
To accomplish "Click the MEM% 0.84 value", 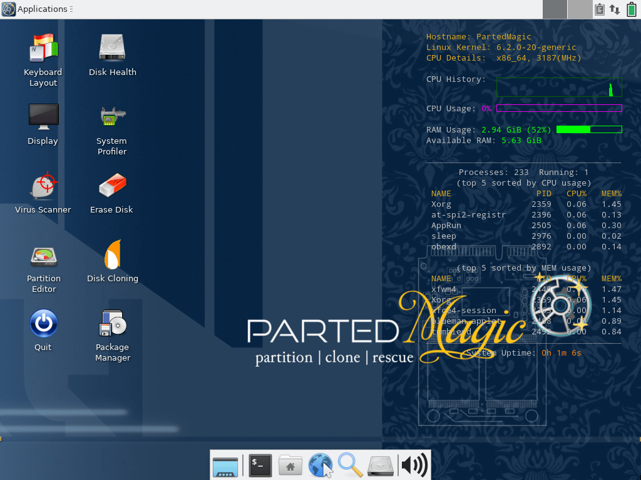I will tap(611, 331).
